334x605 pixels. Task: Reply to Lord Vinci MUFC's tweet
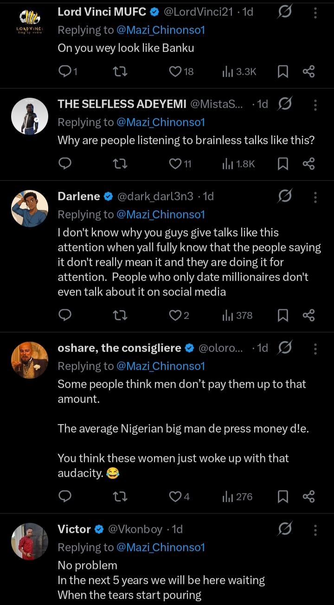[65, 71]
